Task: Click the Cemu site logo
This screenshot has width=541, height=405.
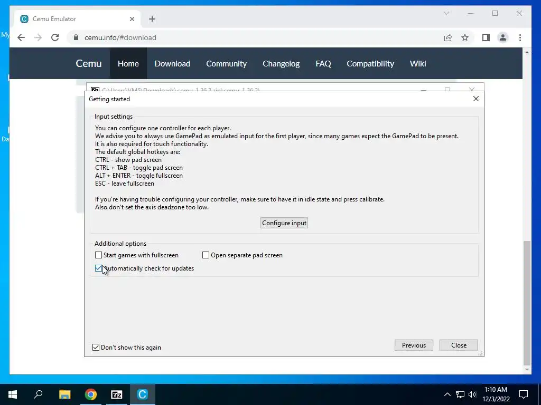Action: point(89,64)
